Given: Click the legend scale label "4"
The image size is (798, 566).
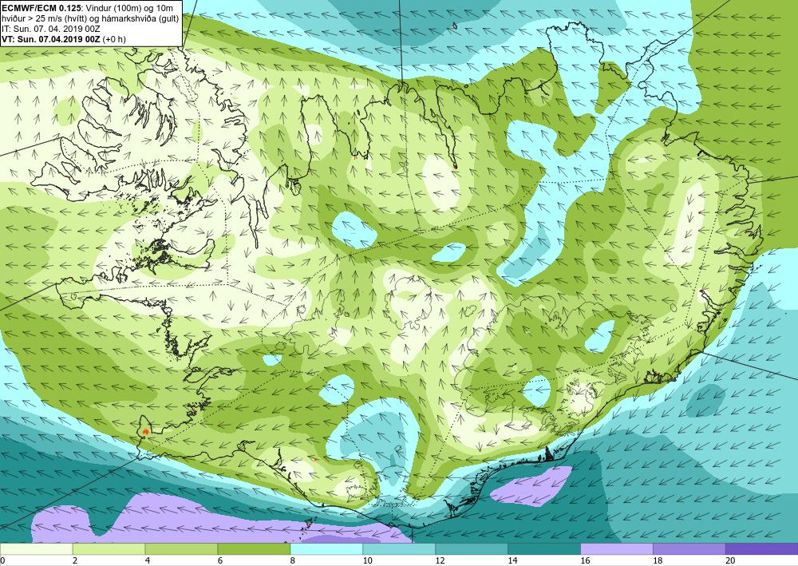Looking at the screenshot, I should pos(148,560).
